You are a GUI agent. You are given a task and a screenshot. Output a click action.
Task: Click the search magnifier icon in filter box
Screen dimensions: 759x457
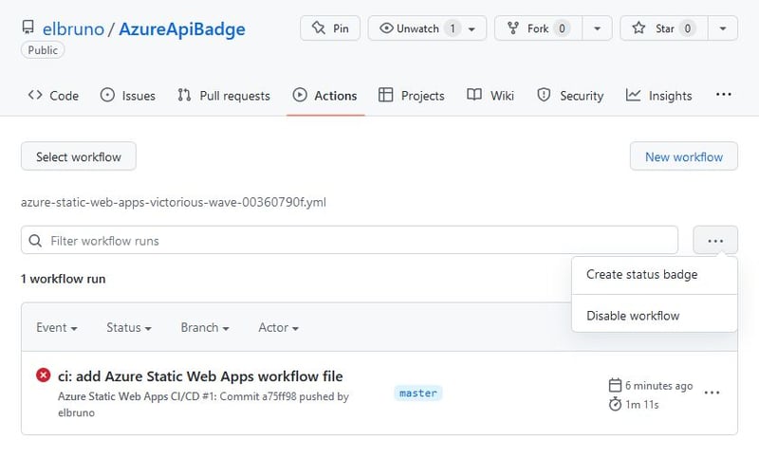[x=35, y=240]
